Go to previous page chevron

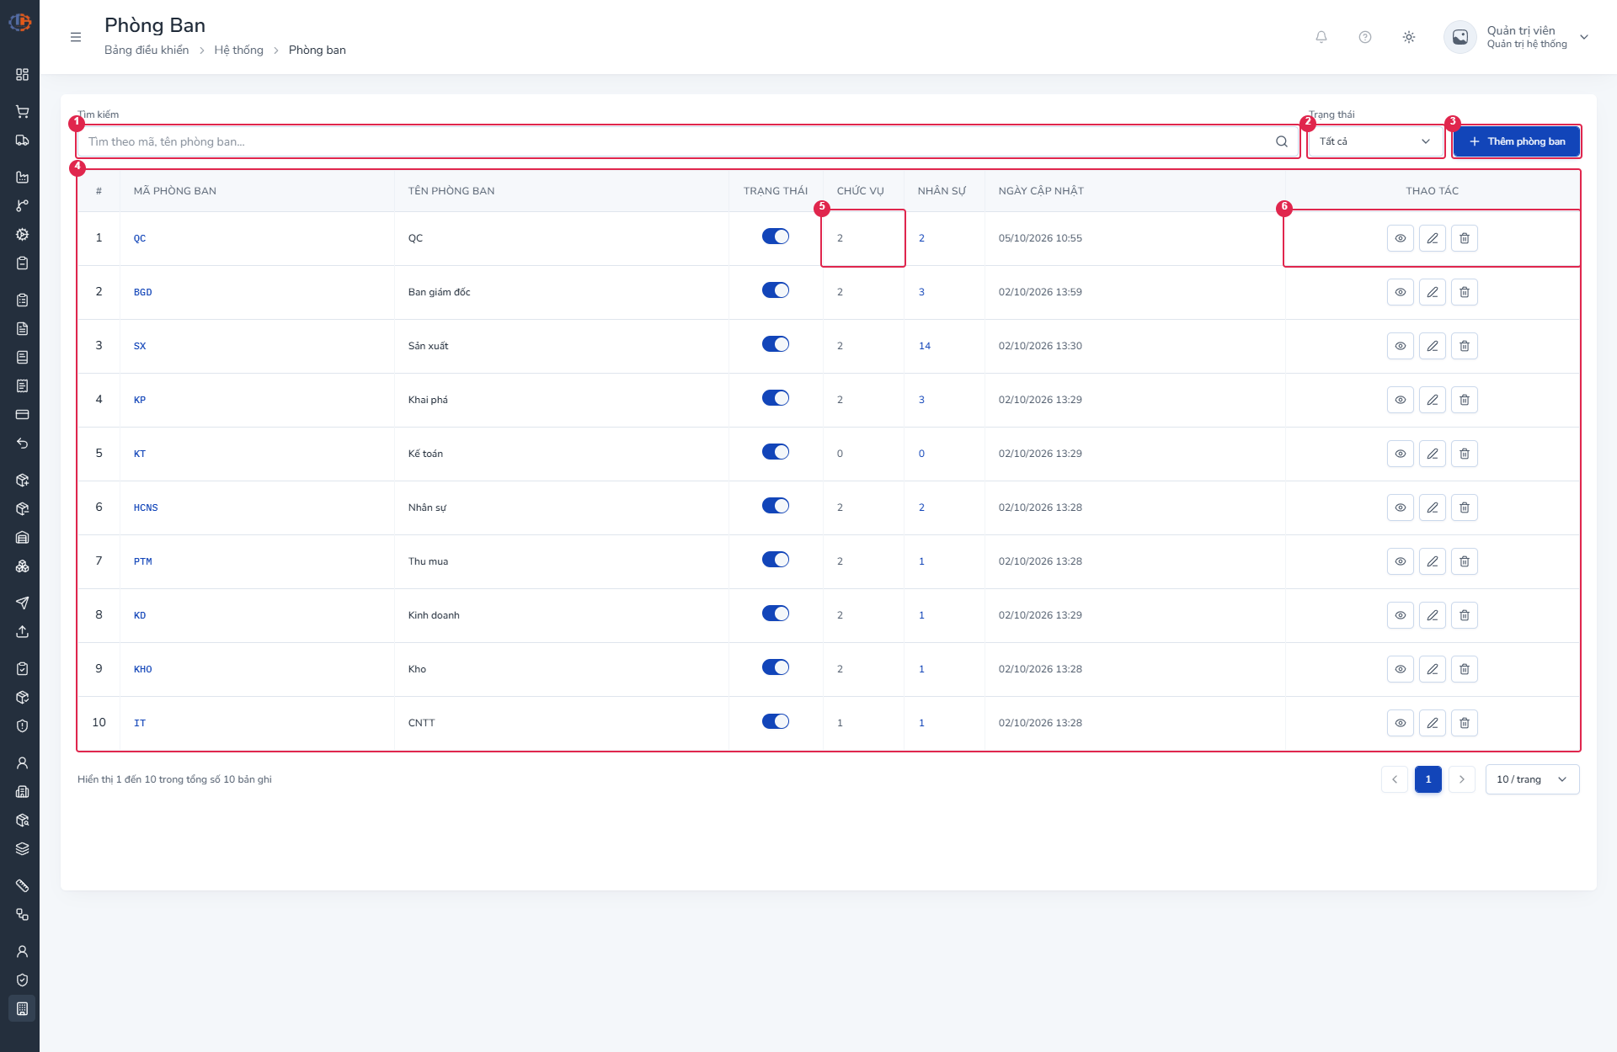1395,779
